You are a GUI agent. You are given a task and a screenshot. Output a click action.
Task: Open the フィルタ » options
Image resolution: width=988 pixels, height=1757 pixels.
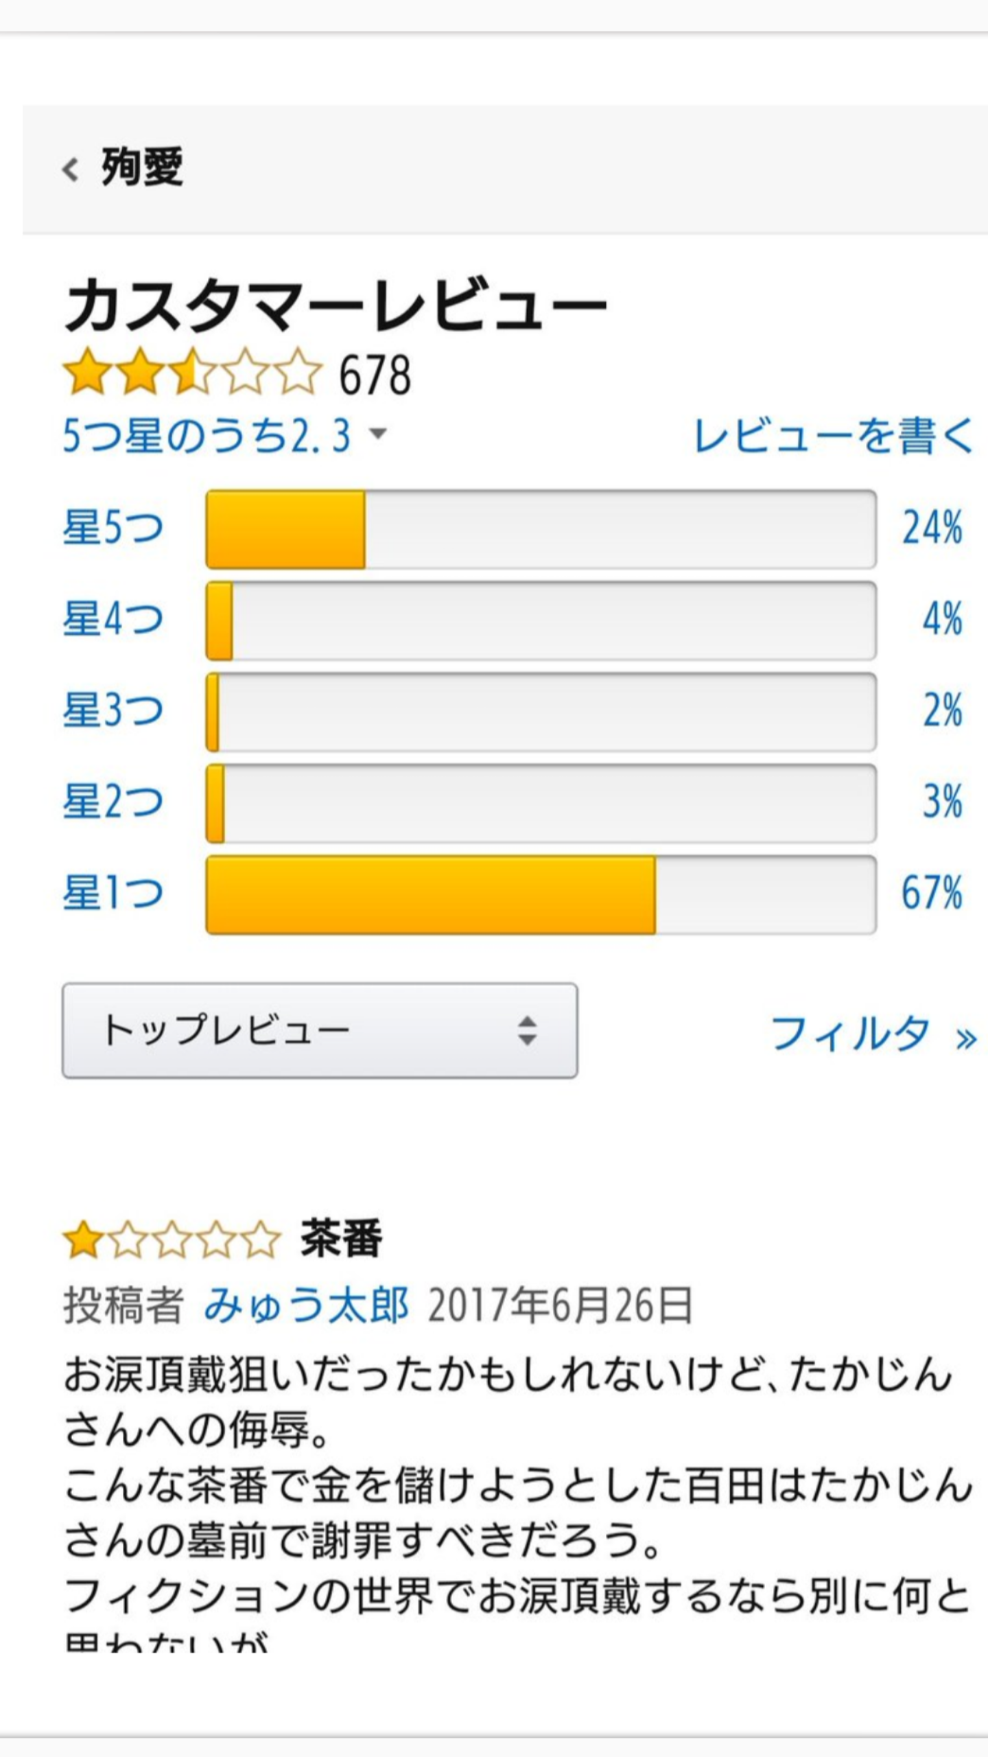pyautogui.click(x=873, y=1034)
